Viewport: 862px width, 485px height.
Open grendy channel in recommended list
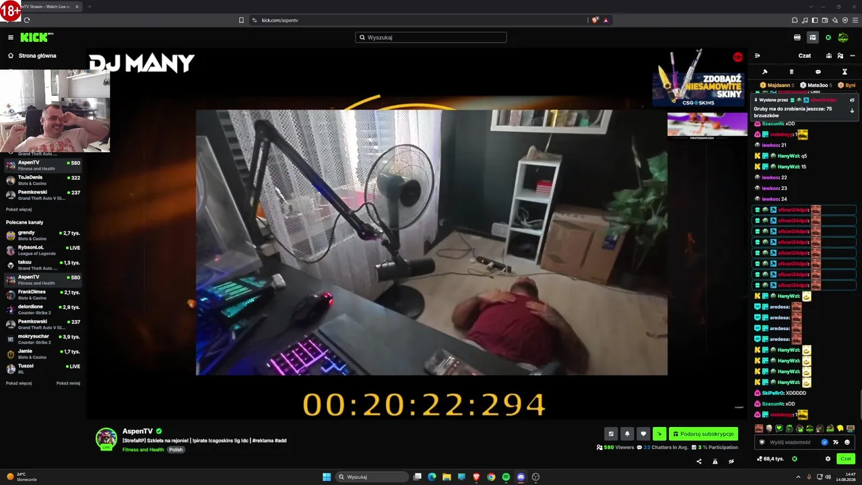pyautogui.click(x=43, y=235)
